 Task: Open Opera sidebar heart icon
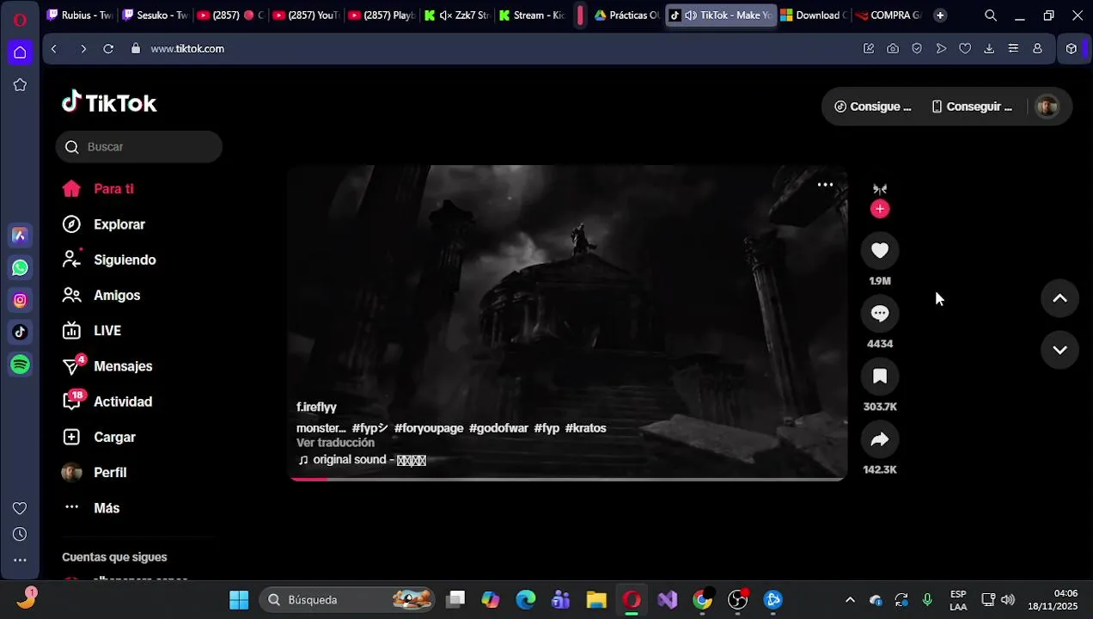(20, 508)
